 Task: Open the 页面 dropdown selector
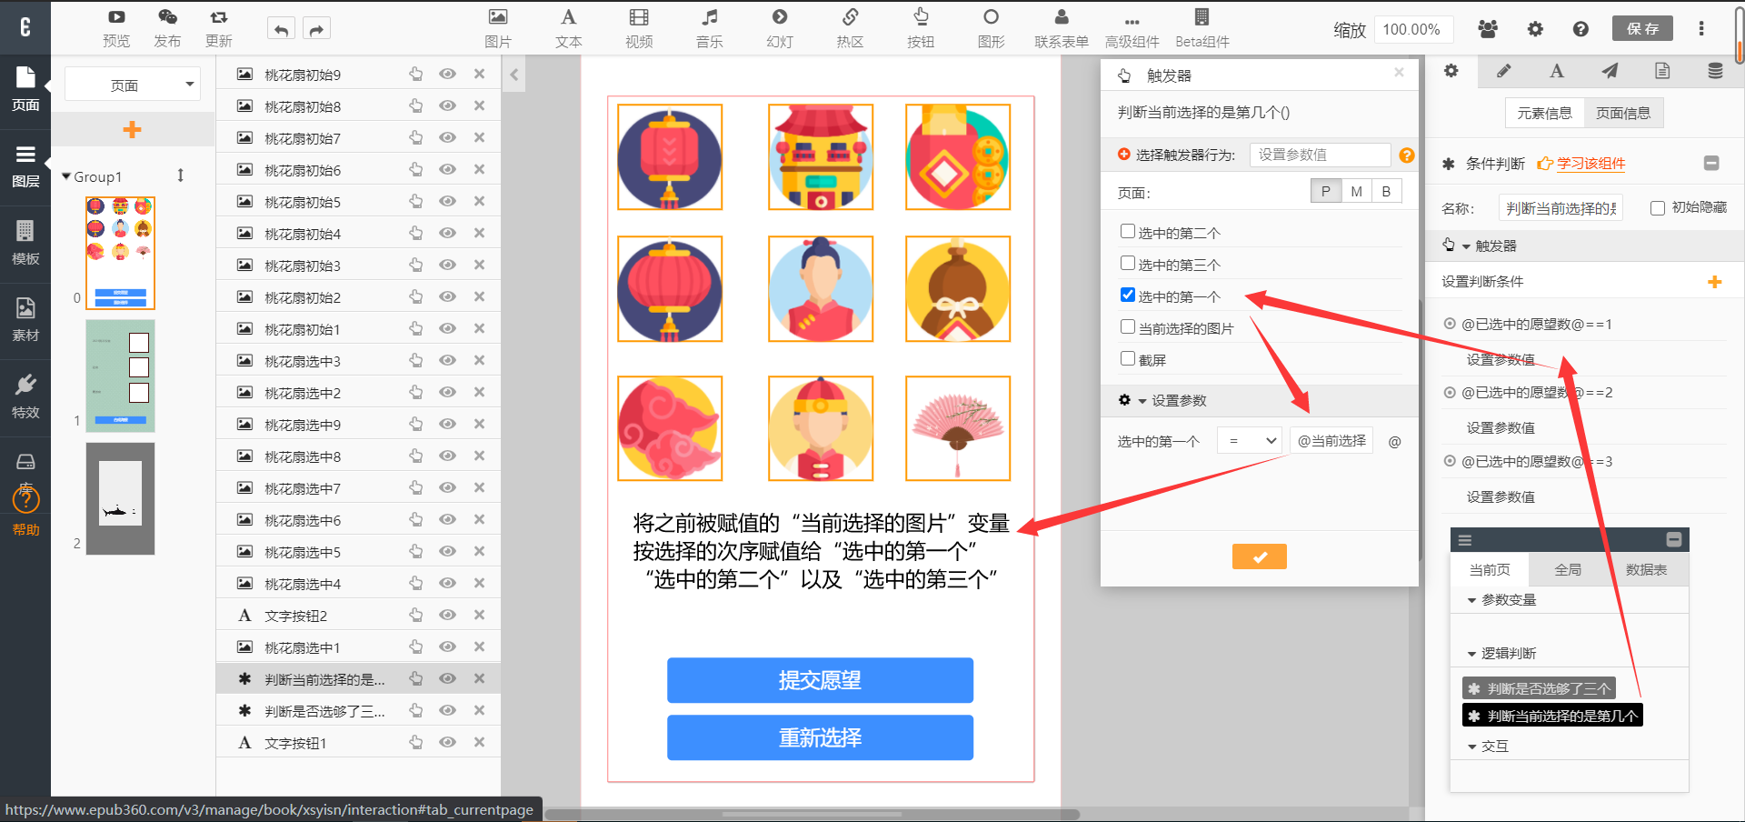pos(133,85)
